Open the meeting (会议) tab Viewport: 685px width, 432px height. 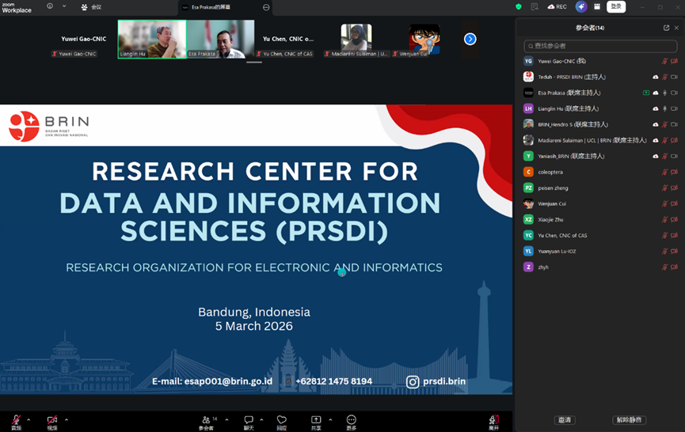pyautogui.click(x=92, y=7)
